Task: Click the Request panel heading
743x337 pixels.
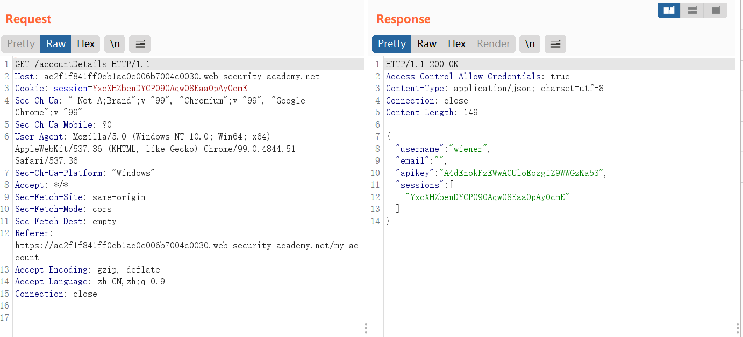Action: [28, 19]
